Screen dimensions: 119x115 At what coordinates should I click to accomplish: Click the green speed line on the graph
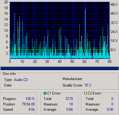[x=59, y=50]
